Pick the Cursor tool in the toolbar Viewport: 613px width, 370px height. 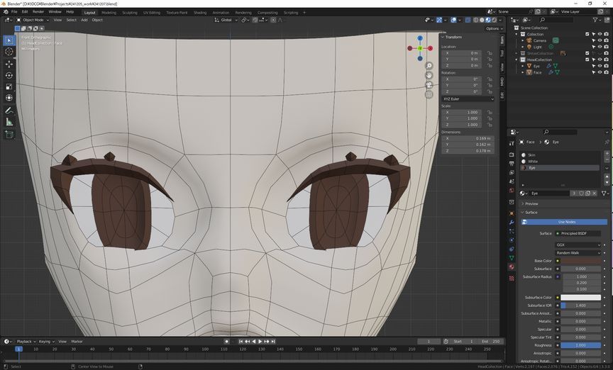pos(9,52)
